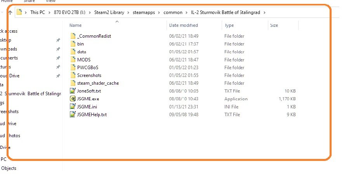Screen dimensions: 344x178
Task: Select the JSGMEHelp.txt file icon
Action: (x=73, y=114)
